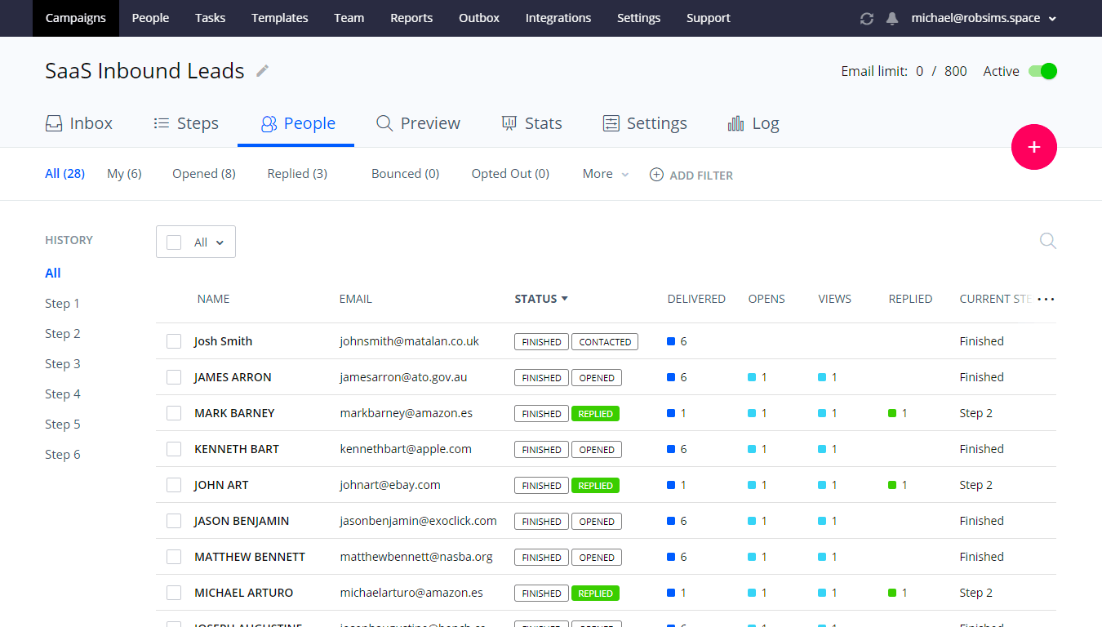Viewport: 1102px width, 627px height.
Task: Click the Log bar-chart icon
Action: [x=733, y=122]
